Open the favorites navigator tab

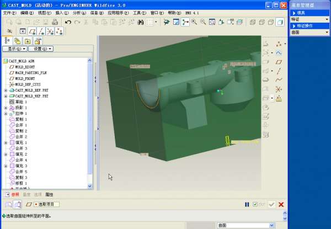click(x=28, y=41)
